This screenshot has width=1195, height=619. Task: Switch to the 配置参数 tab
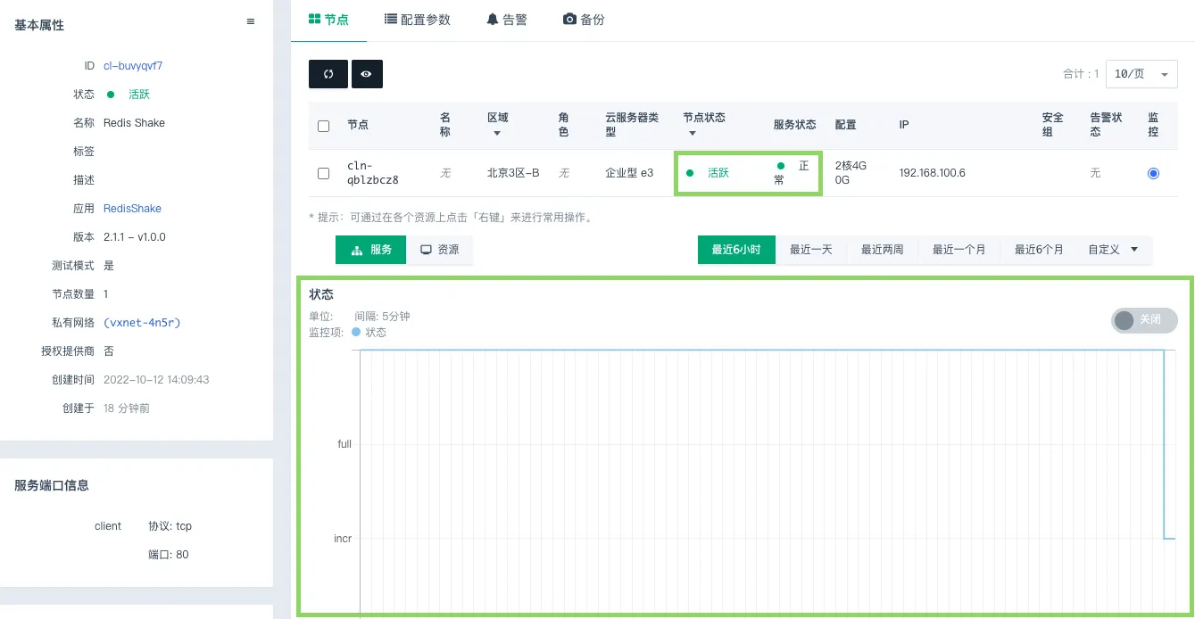[x=418, y=20]
